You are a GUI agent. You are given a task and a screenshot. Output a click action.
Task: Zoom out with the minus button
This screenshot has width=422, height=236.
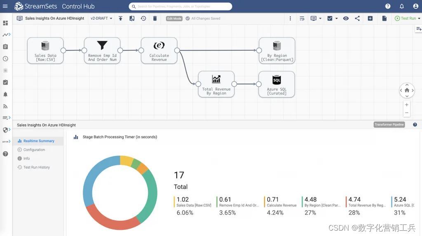pyautogui.click(x=407, y=113)
